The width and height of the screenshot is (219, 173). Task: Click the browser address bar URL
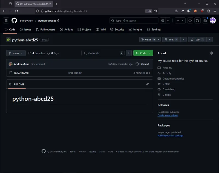66,11
